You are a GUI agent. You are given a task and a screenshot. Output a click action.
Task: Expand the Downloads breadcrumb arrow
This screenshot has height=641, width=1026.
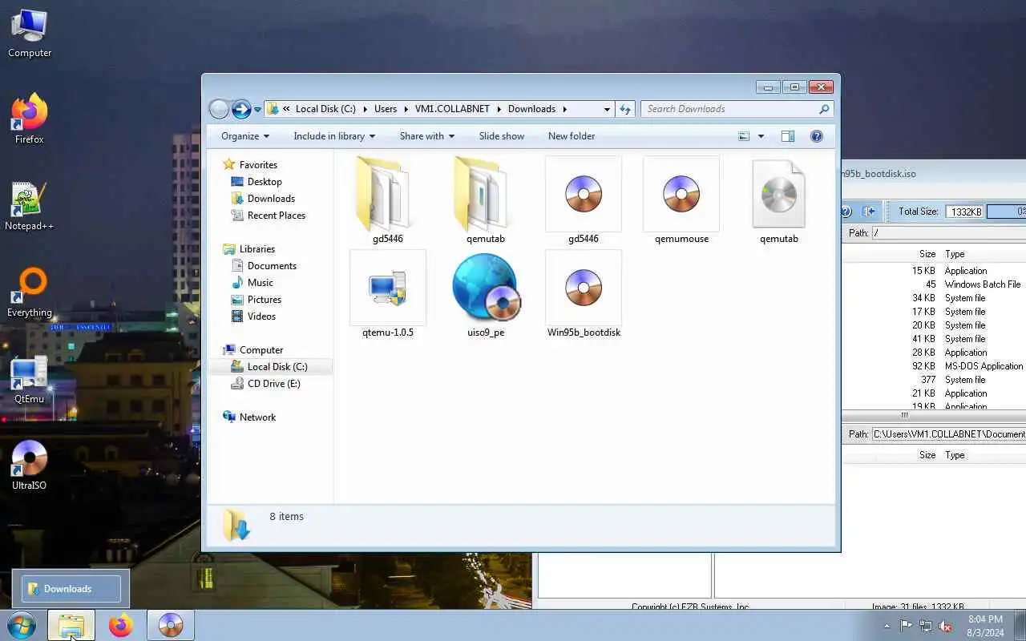564,109
